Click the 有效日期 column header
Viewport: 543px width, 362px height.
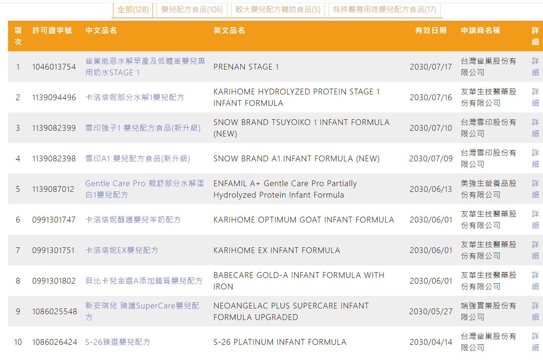(x=431, y=31)
